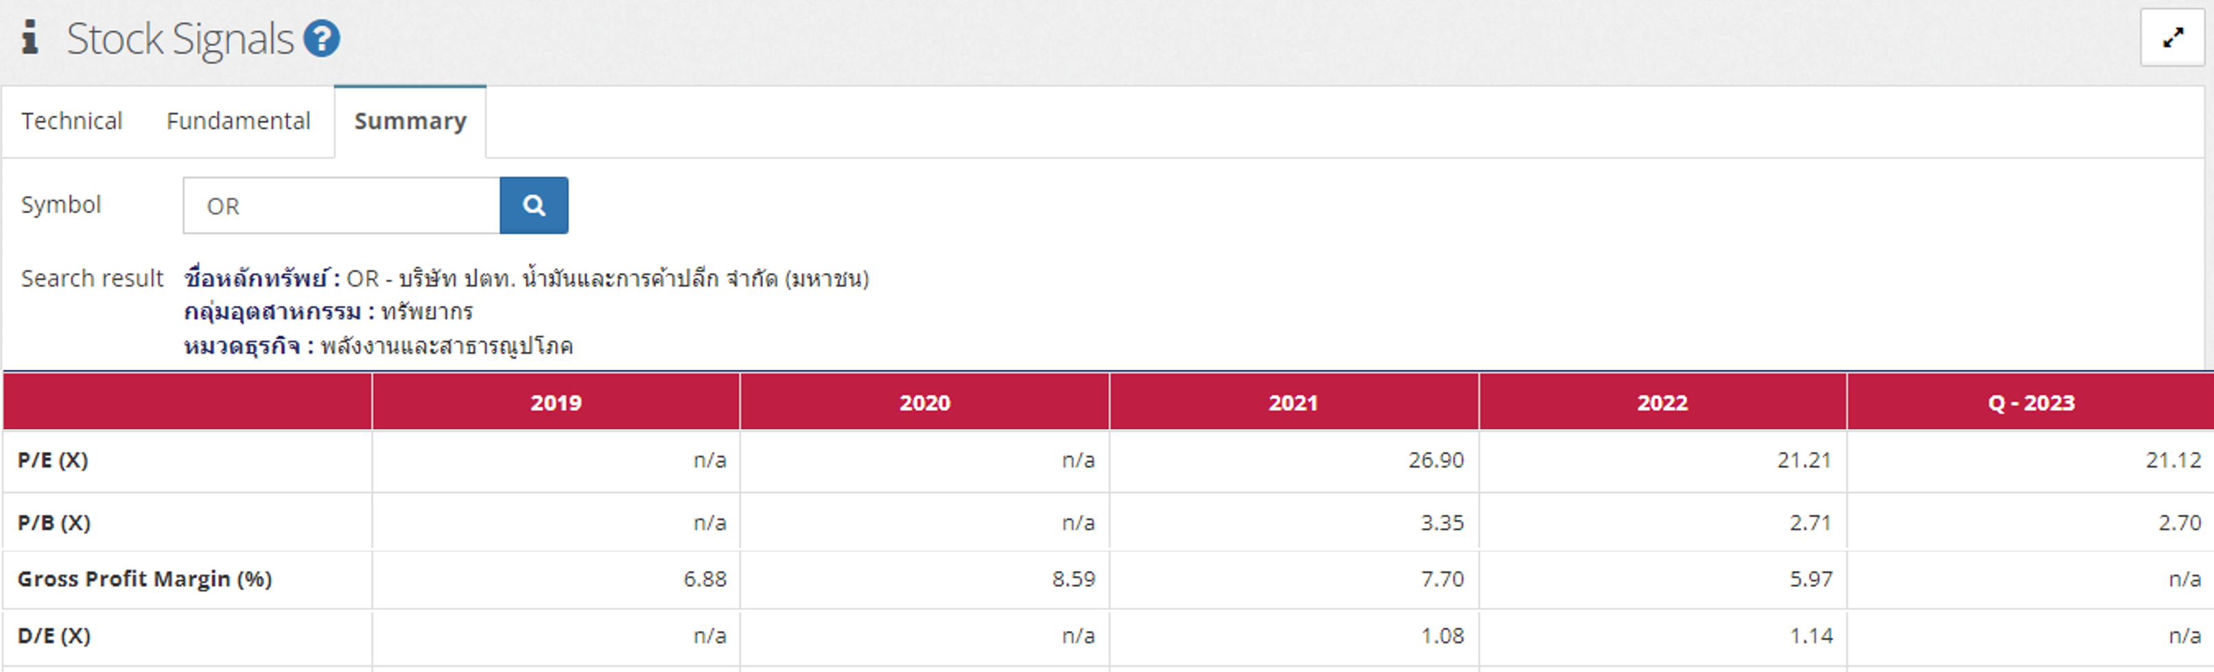Click the 2020 column header
The image size is (2214, 672).
click(x=925, y=402)
